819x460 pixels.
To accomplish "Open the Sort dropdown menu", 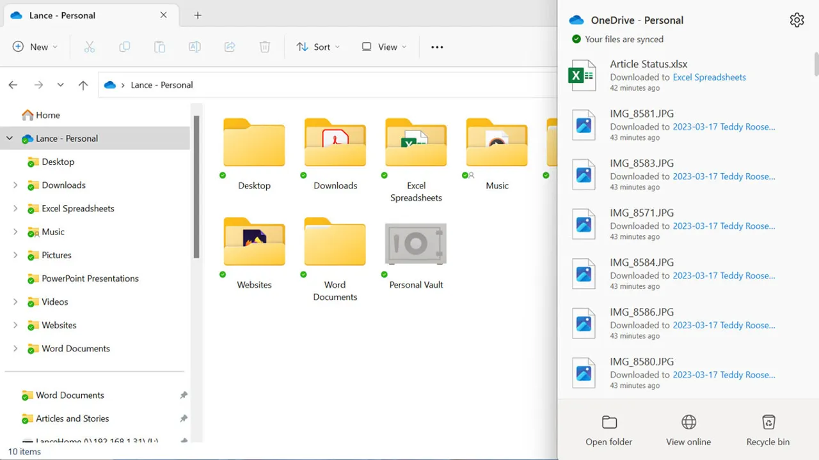I will pos(318,47).
